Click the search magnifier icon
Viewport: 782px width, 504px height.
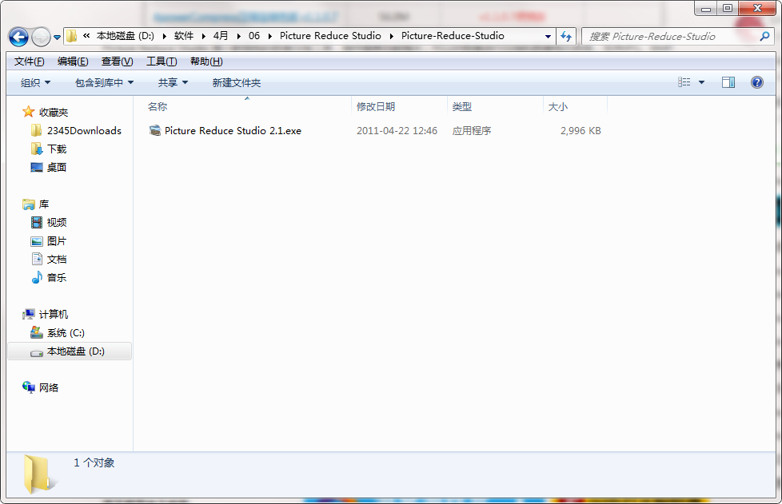pyautogui.click(x=764, y=37)
